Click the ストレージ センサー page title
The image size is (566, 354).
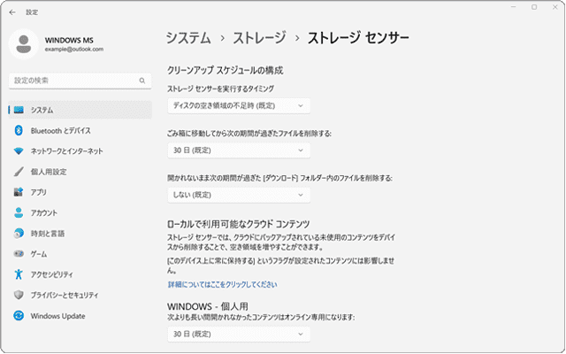coord(358,38)
